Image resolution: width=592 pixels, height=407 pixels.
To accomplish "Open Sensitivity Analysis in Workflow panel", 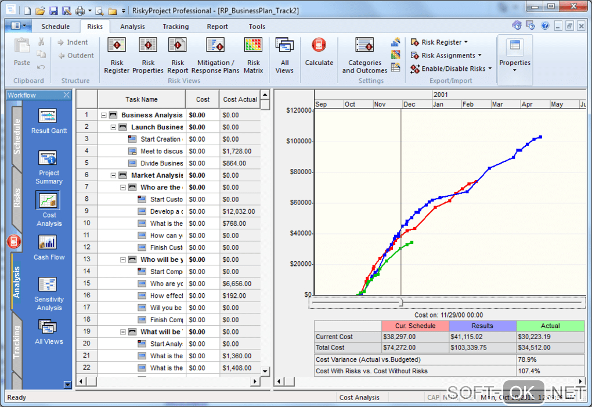I will point(49,294).
